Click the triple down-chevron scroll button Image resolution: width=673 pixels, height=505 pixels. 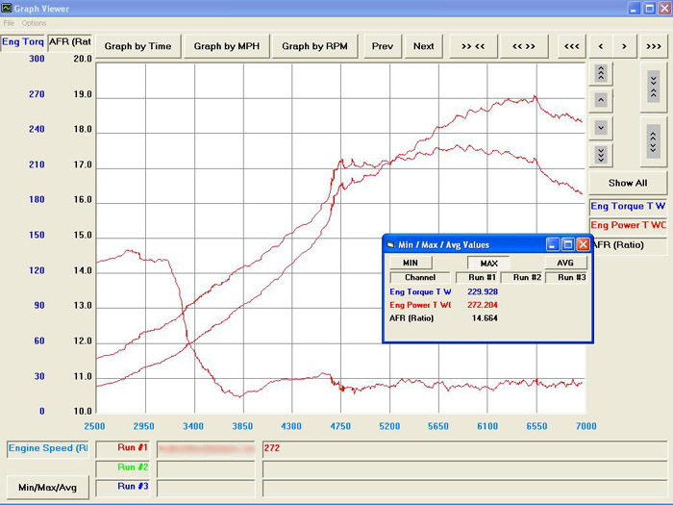(x=601, y=155)
